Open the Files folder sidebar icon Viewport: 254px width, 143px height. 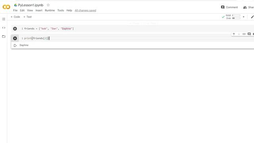click(x=4, y=37)
